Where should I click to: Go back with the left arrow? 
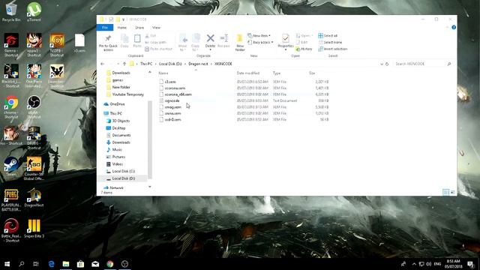point(103,64)
